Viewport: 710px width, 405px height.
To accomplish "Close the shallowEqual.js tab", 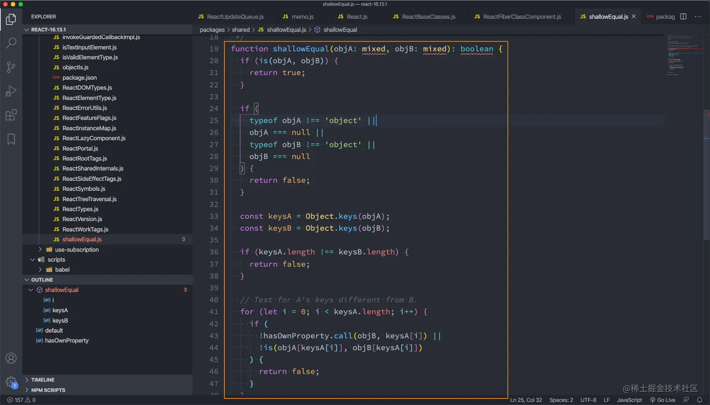I will (x=634, y=16).
